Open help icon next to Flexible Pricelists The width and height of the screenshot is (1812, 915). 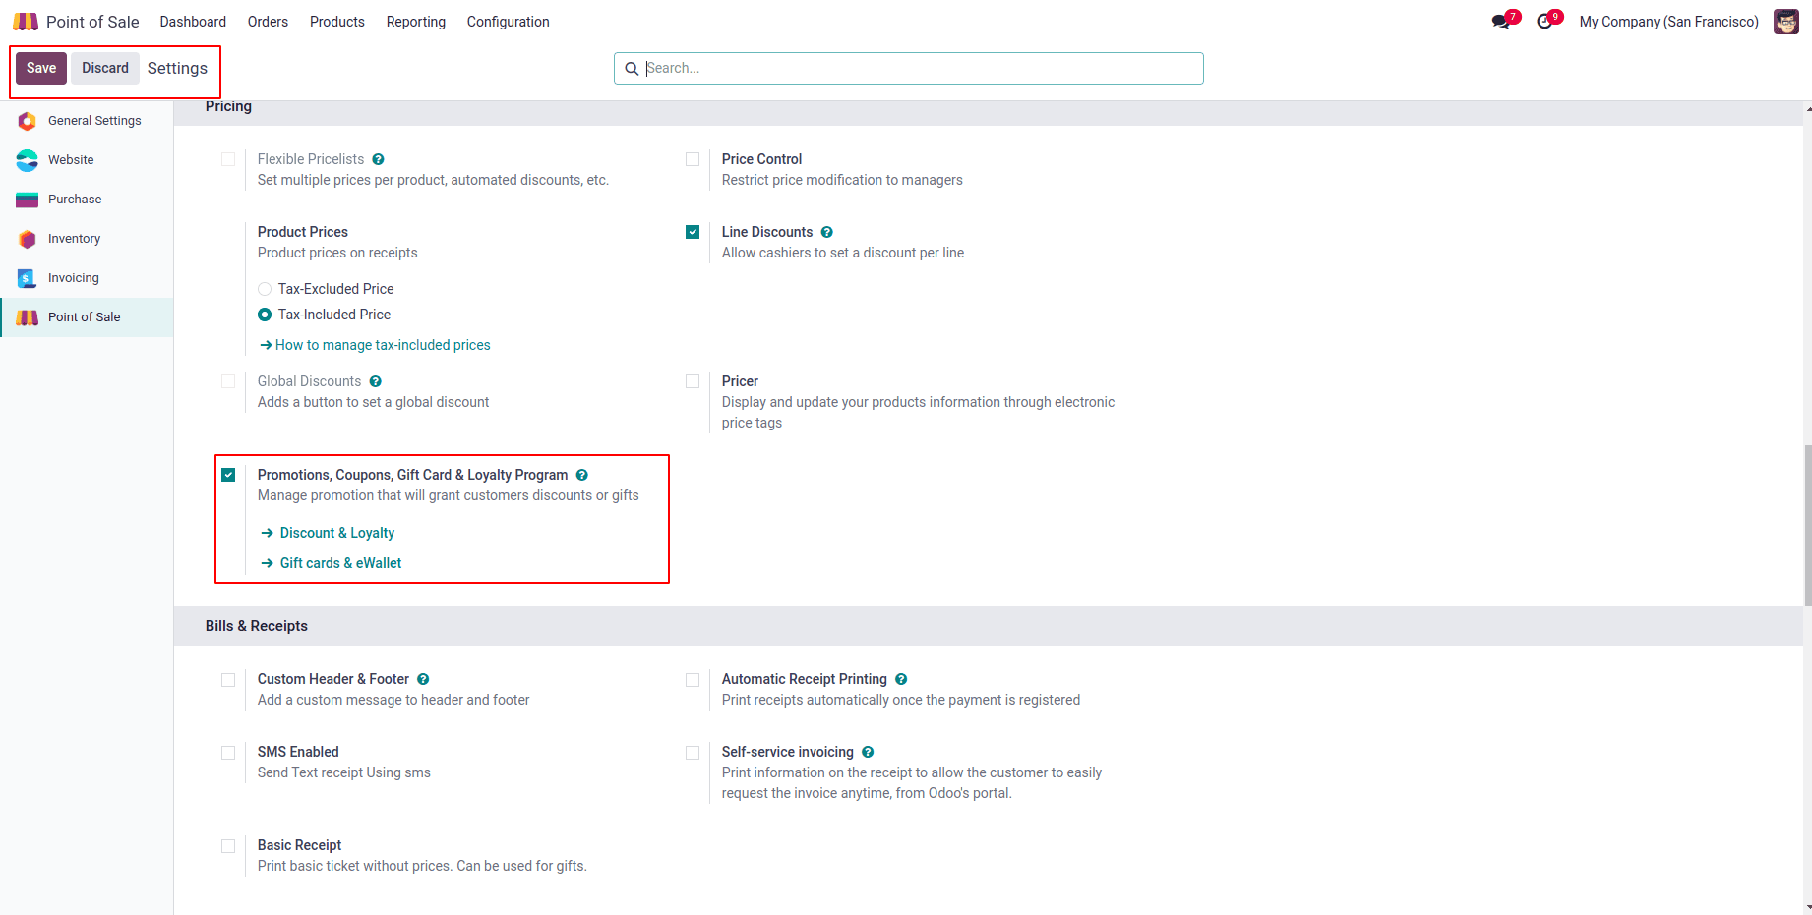point(379,159)
